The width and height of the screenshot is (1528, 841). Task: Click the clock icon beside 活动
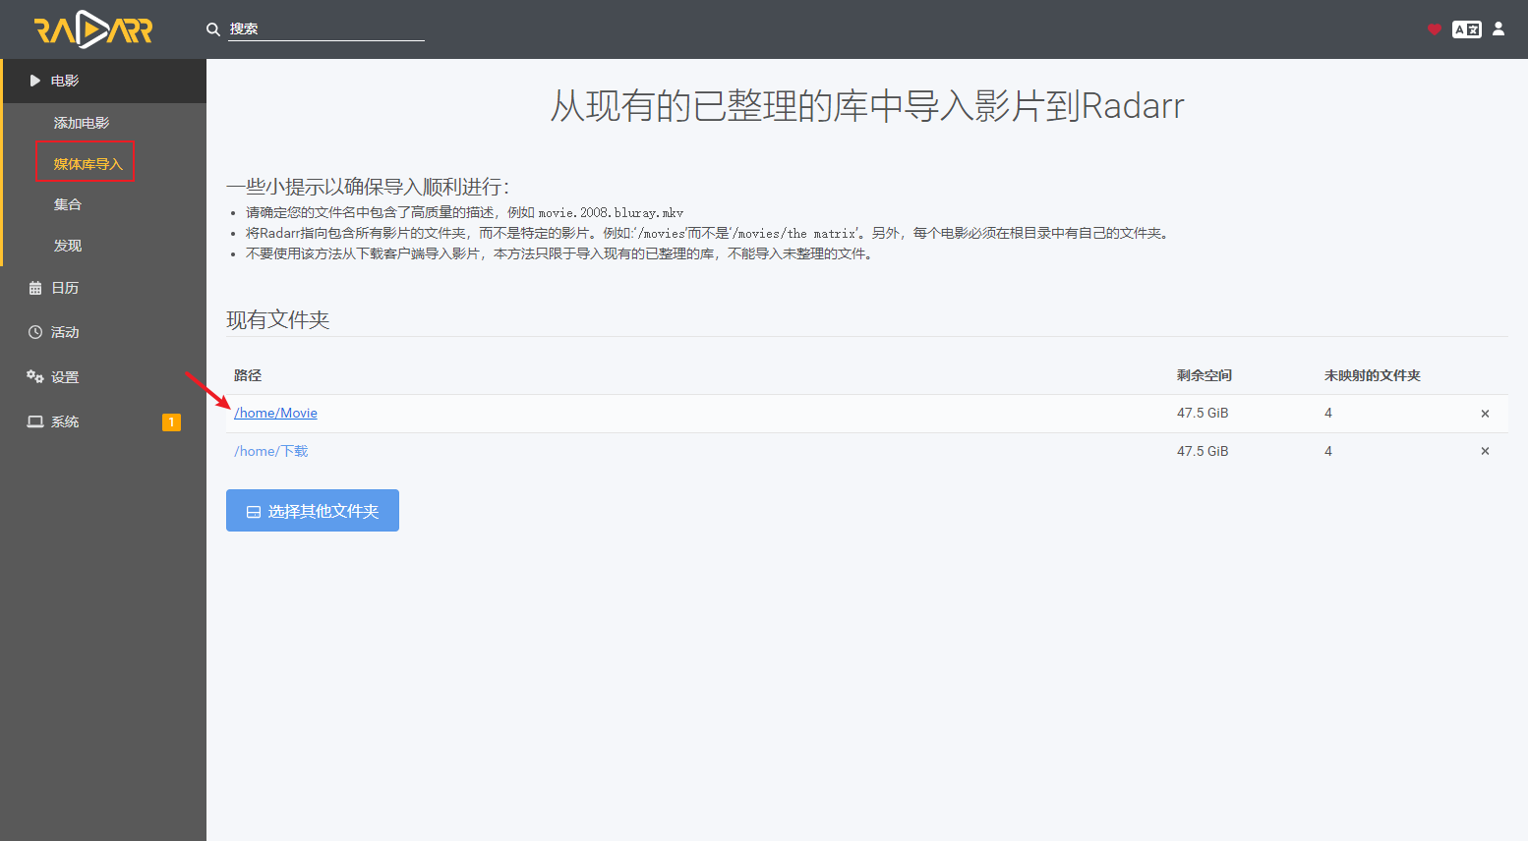click(x=35, y=332)
